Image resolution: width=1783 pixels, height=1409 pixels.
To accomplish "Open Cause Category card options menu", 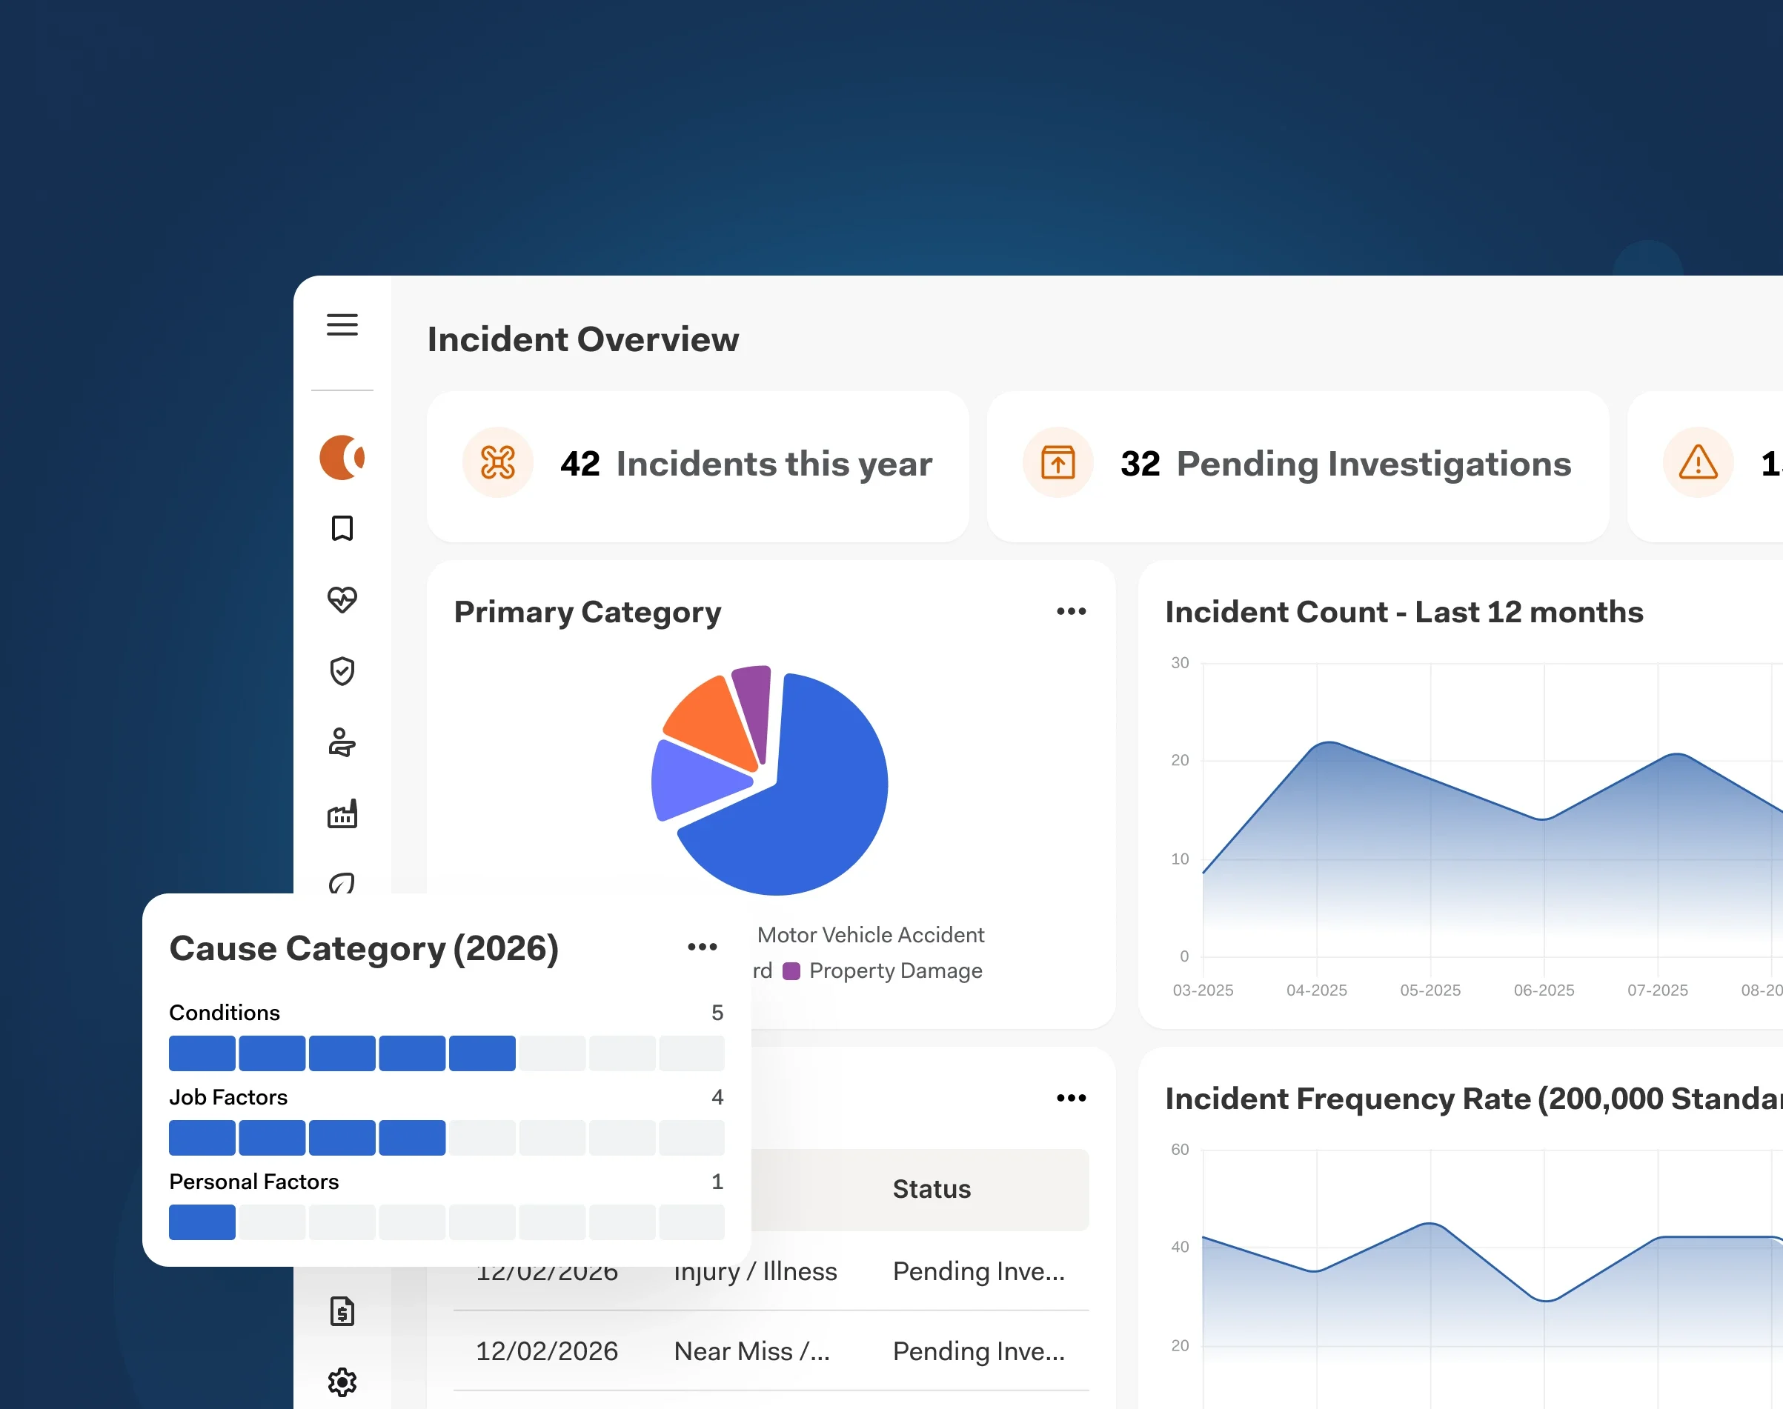I will point(702,947).
